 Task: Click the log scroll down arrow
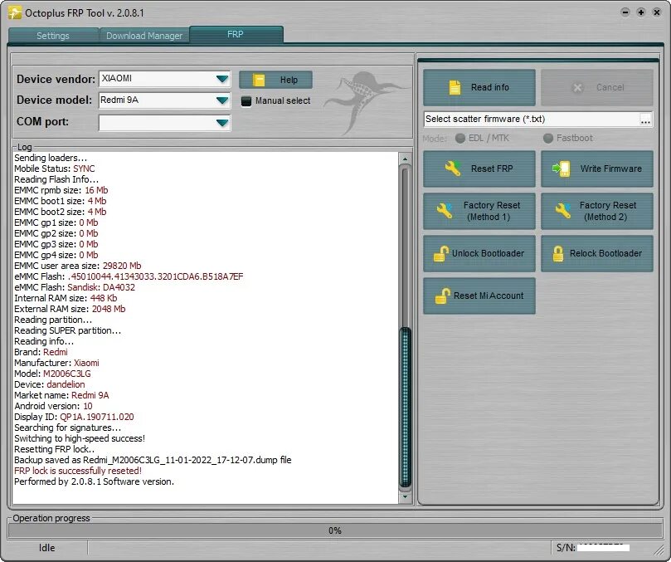point(406,497)
